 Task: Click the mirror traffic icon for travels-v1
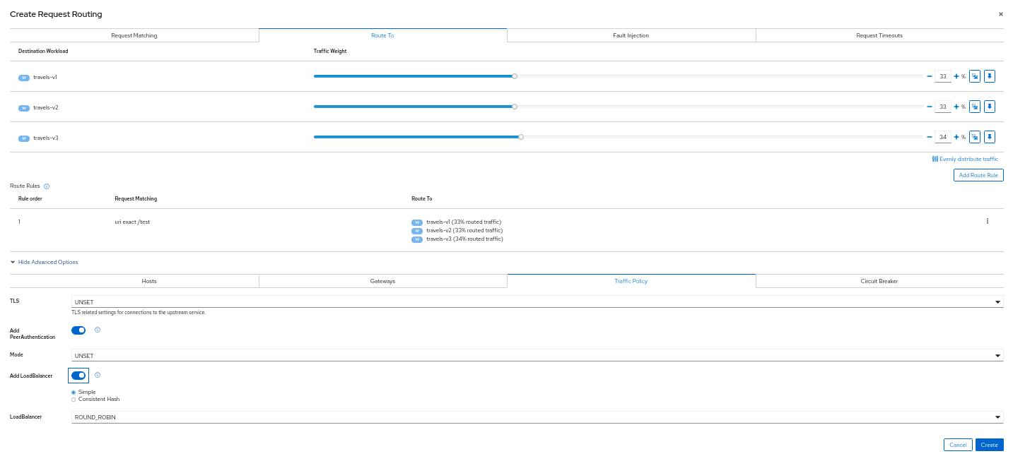[x=974, y=76]
